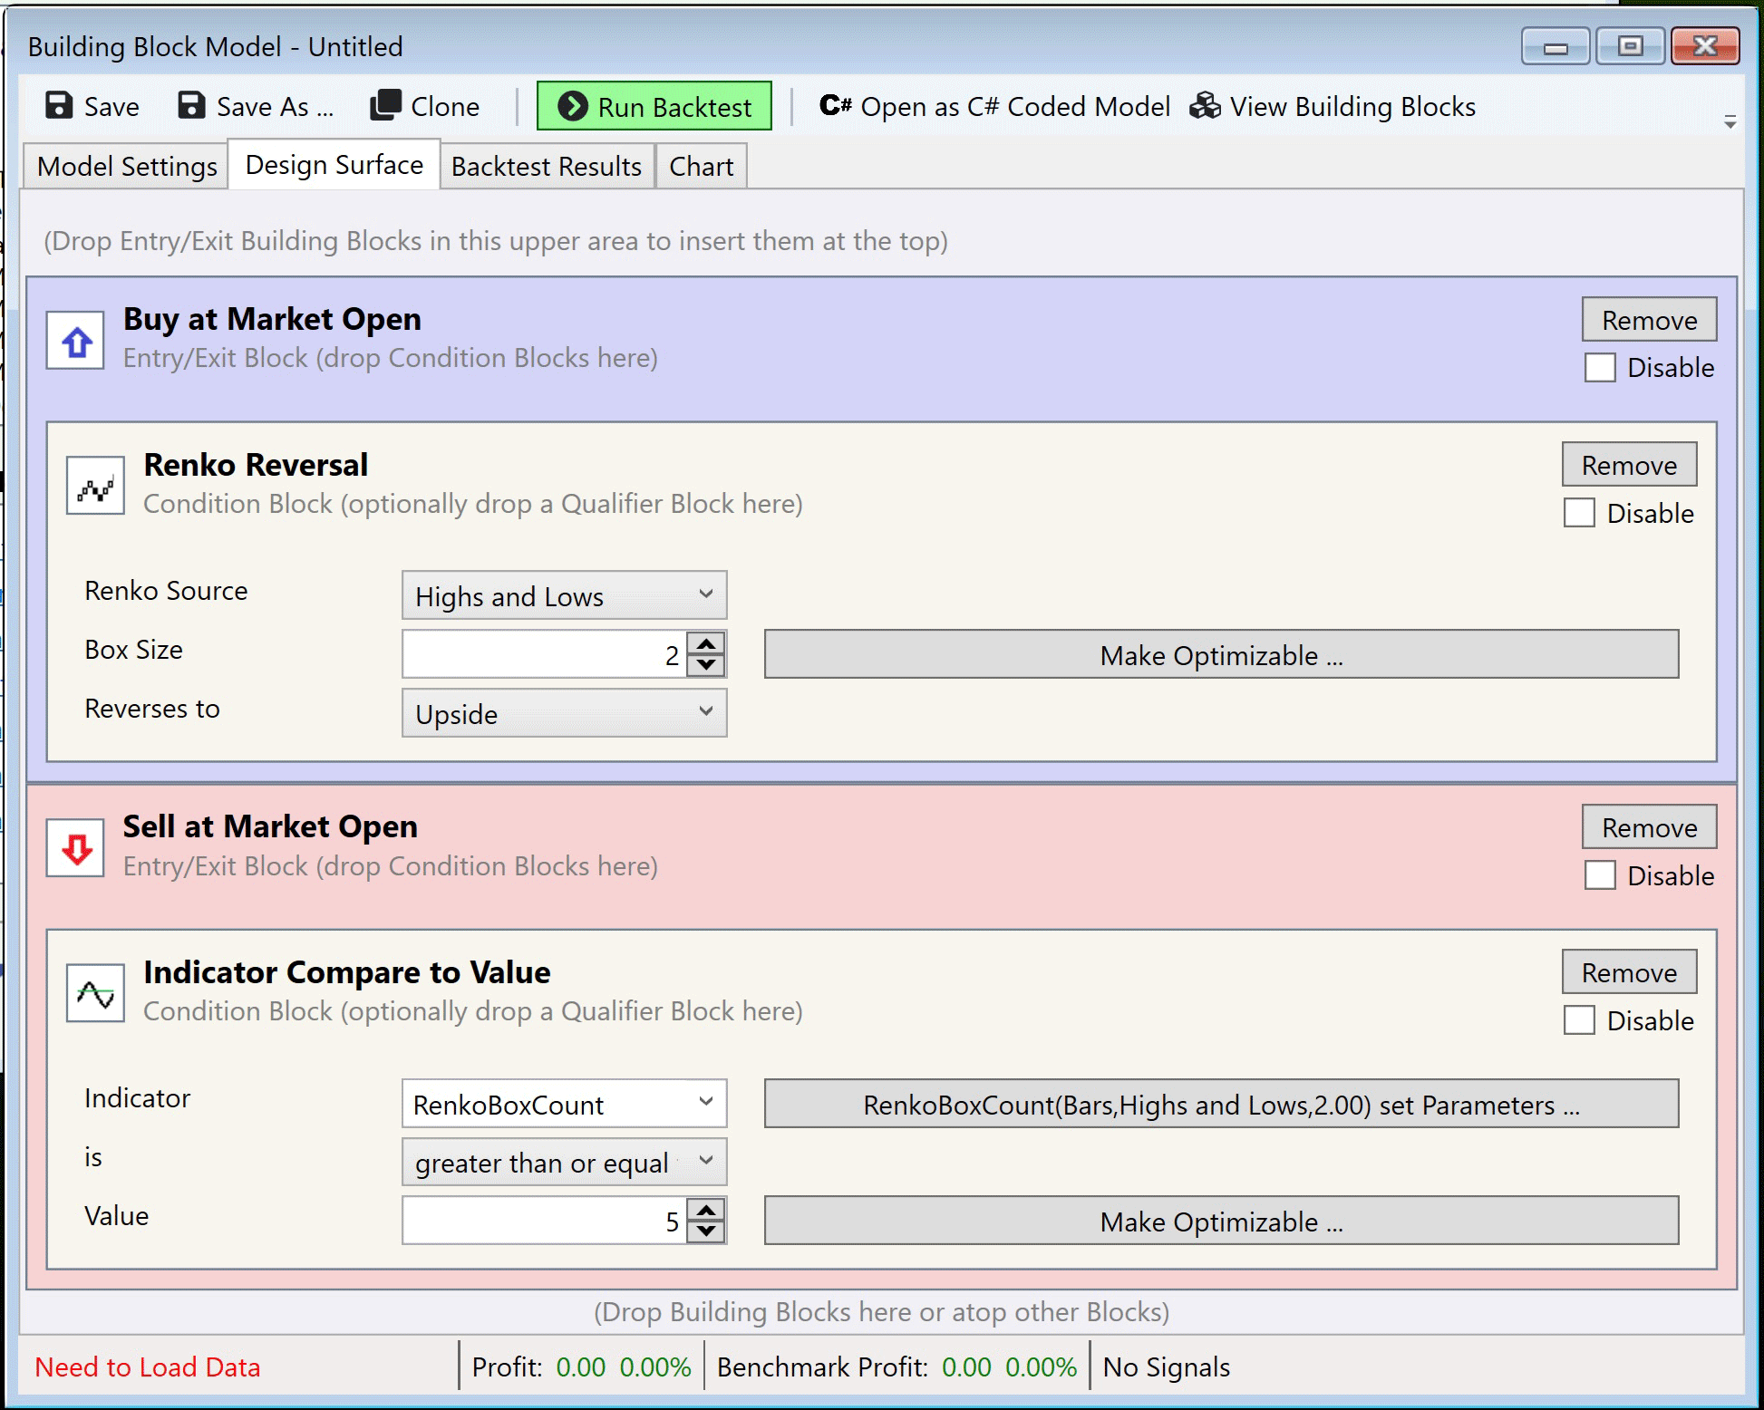
Task: Increase the Box Size value
Action: [706, 643]
